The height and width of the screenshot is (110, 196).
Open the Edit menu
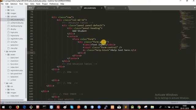[x=7, y=4]
